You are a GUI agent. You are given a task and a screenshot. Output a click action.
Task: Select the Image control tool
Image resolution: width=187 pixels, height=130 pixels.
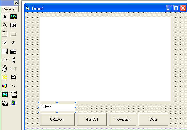[5, 95]
